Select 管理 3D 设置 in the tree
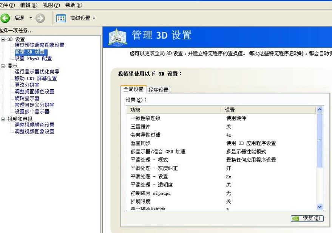Screen dimensions: 332x233 coord(31,52)
